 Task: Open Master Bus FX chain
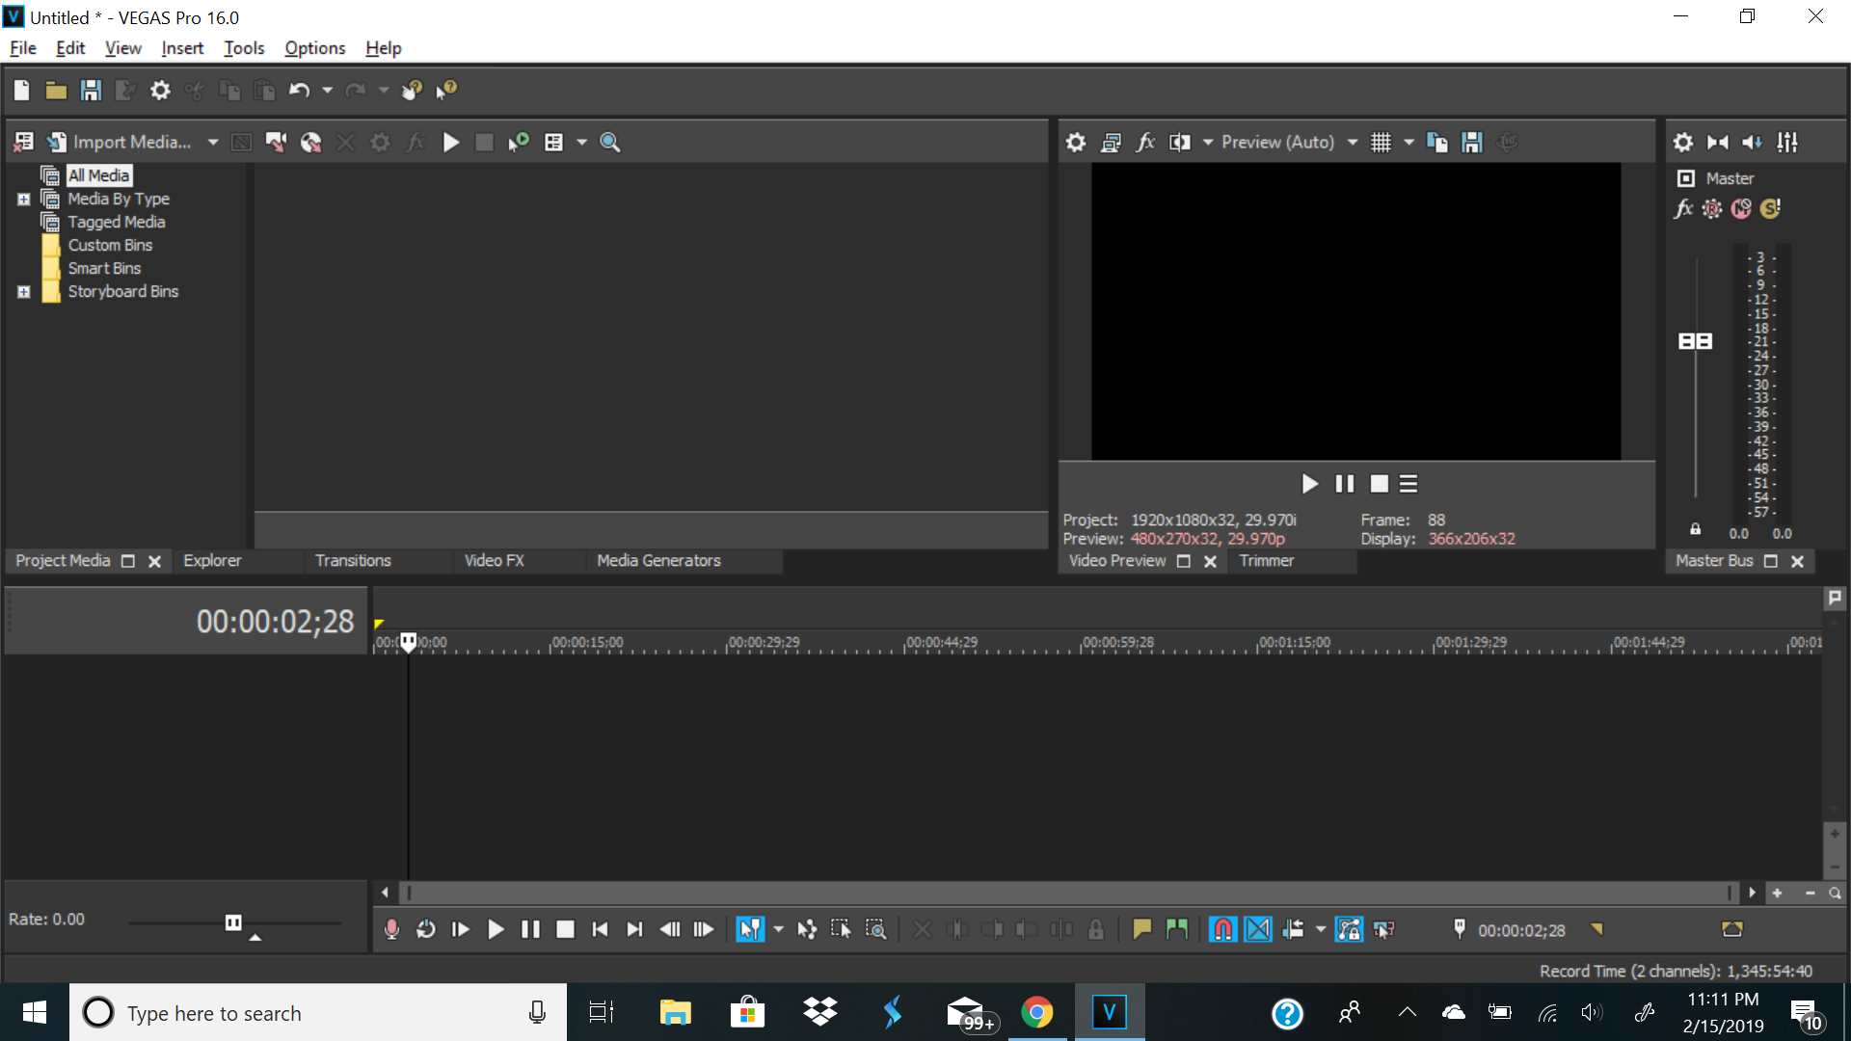click(1683, 208)
